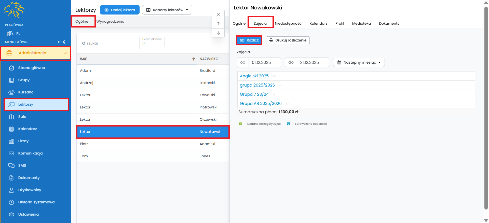Open Raporty lektorów dropdown
489x223 pixels.
tap(167, 10)
